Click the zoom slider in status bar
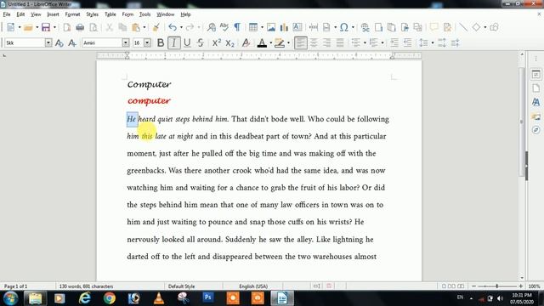 (x=496, y=286)
